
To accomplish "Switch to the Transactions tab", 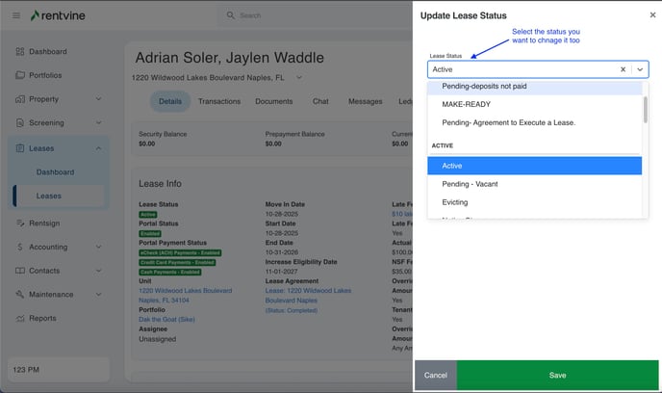I will point(219,101).
